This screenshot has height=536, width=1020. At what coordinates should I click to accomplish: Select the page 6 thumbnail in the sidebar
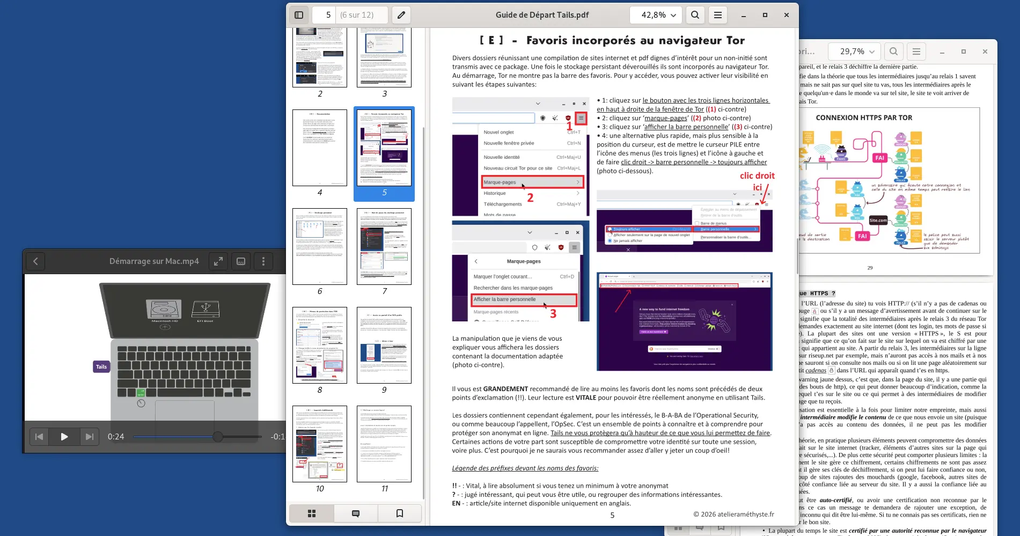[x=320, y=246]
